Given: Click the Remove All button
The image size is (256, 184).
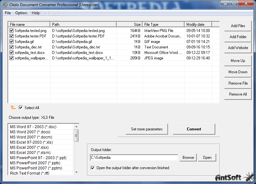Looking at the screenshot, I should 238,94.
